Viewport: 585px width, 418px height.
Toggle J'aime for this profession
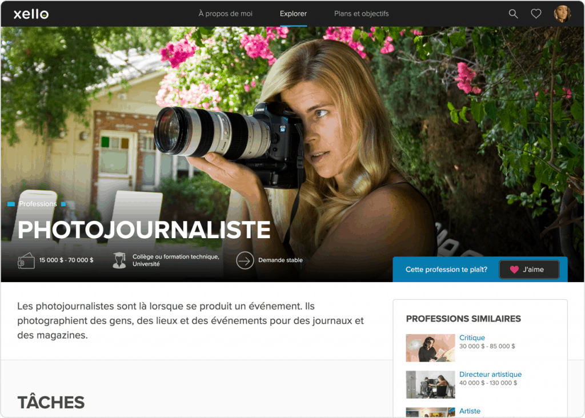(528, 269)
